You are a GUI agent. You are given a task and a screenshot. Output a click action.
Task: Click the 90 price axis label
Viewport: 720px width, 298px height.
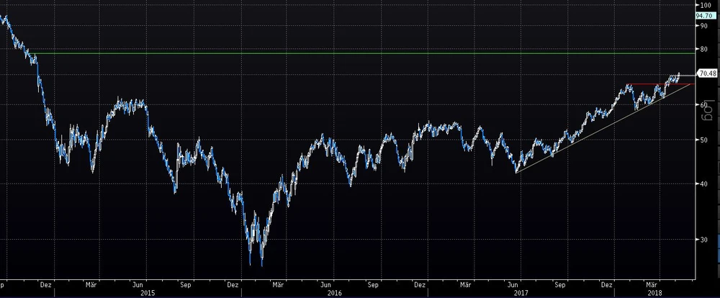(704, 25)
